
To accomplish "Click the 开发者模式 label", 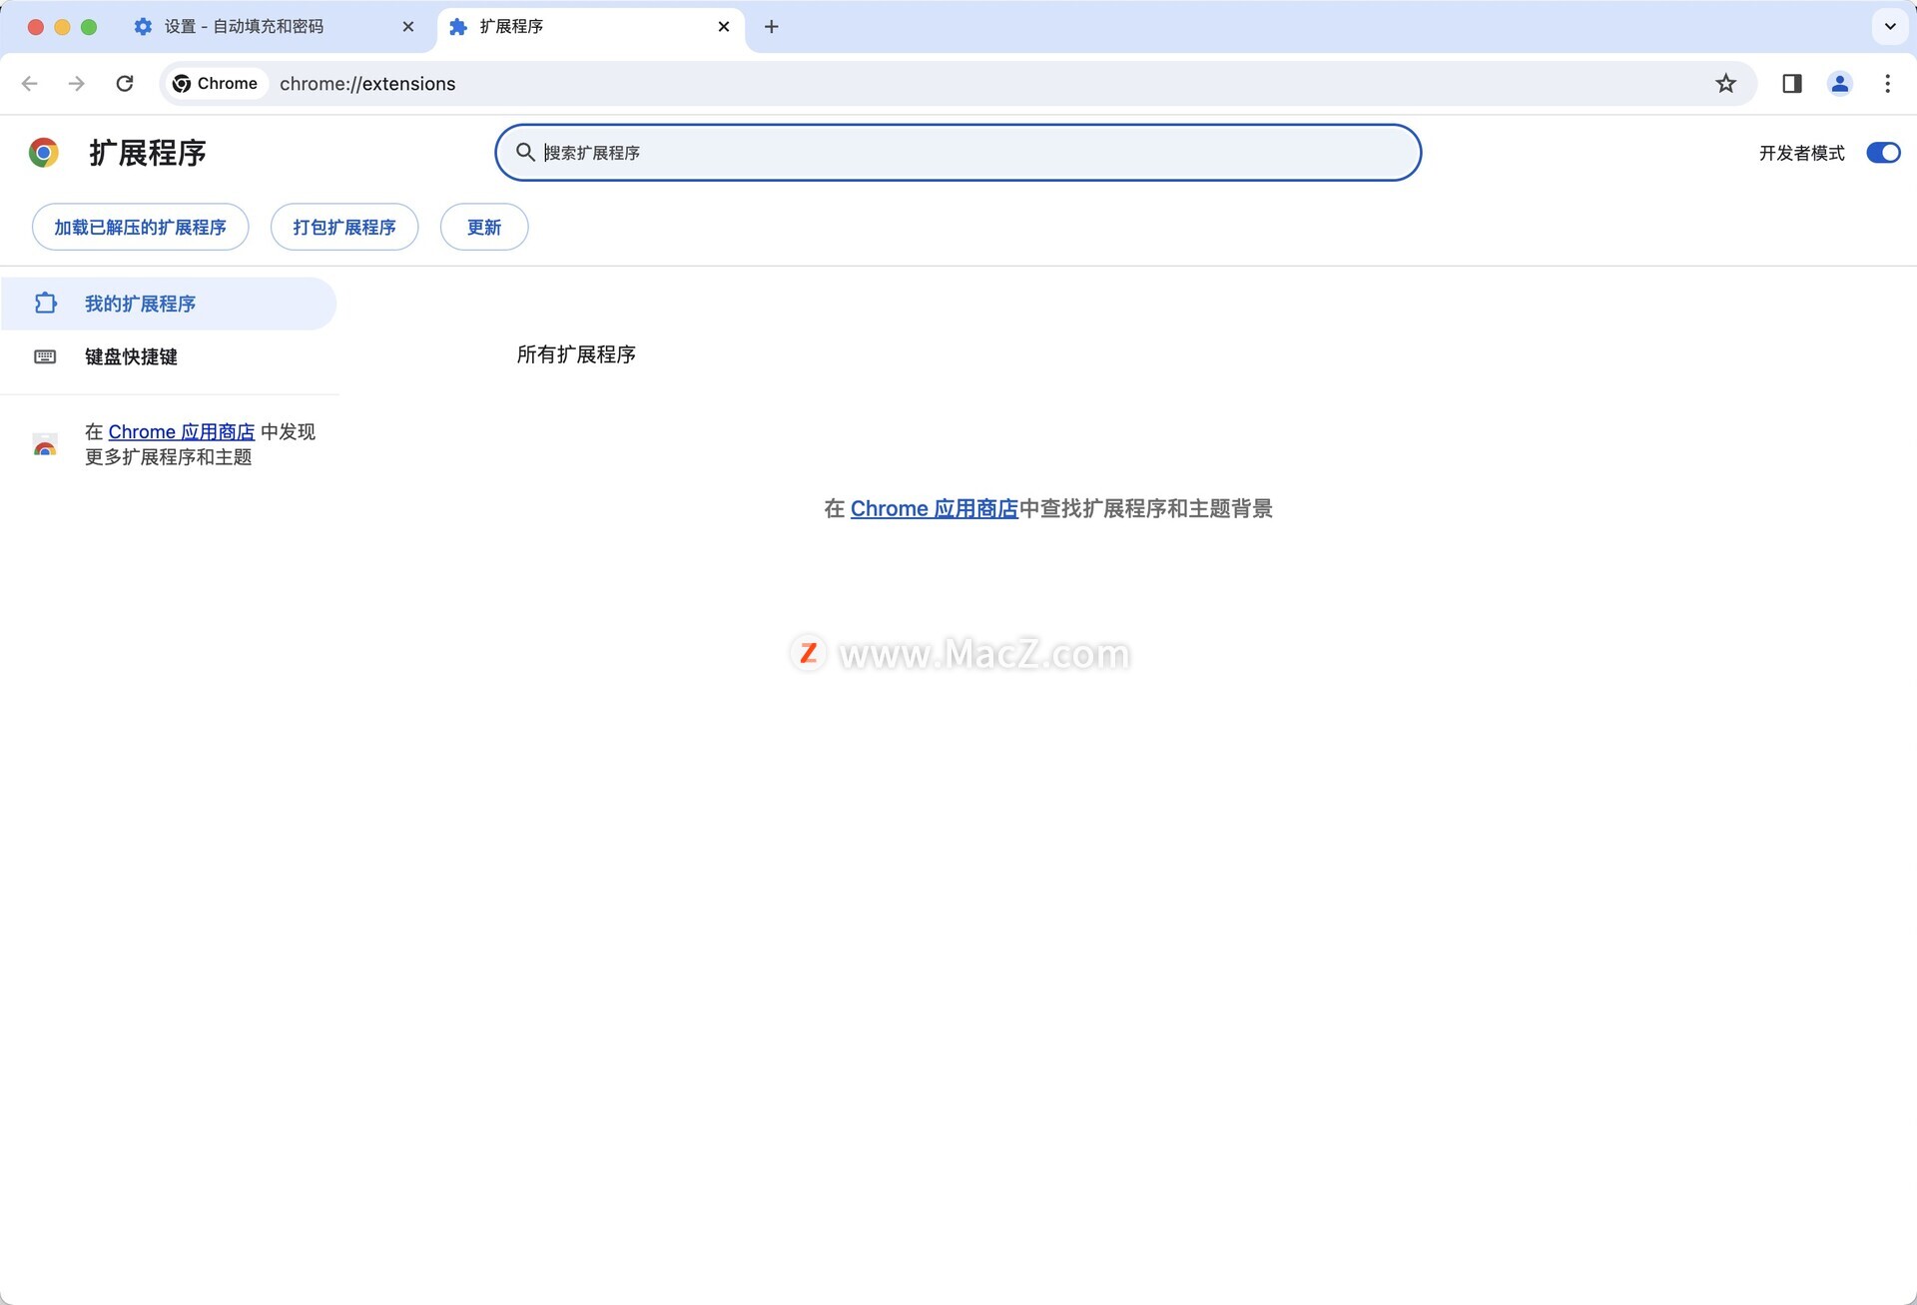I will point(1802,153).
